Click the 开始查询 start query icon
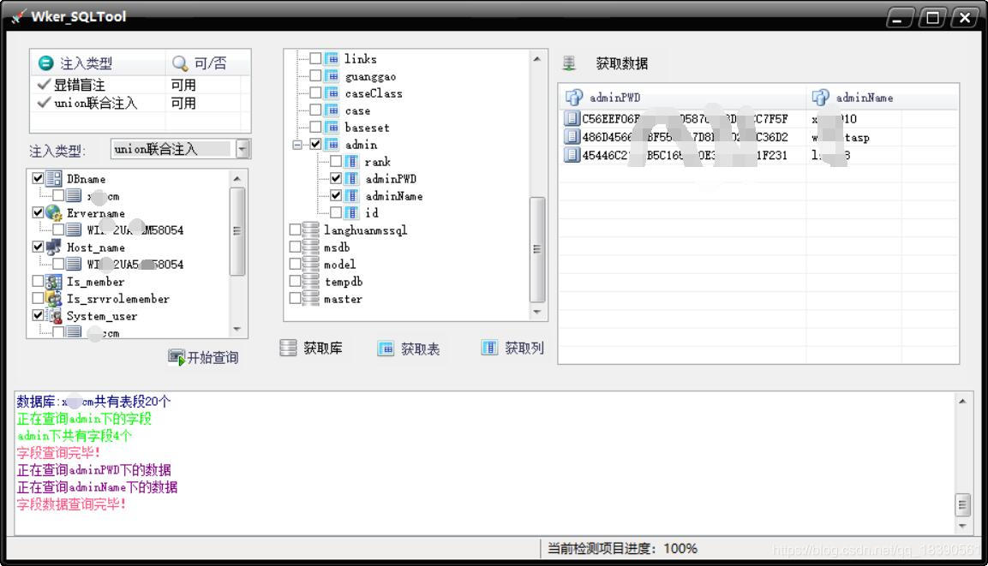This screenshot has width=988, height=566. 177,357
